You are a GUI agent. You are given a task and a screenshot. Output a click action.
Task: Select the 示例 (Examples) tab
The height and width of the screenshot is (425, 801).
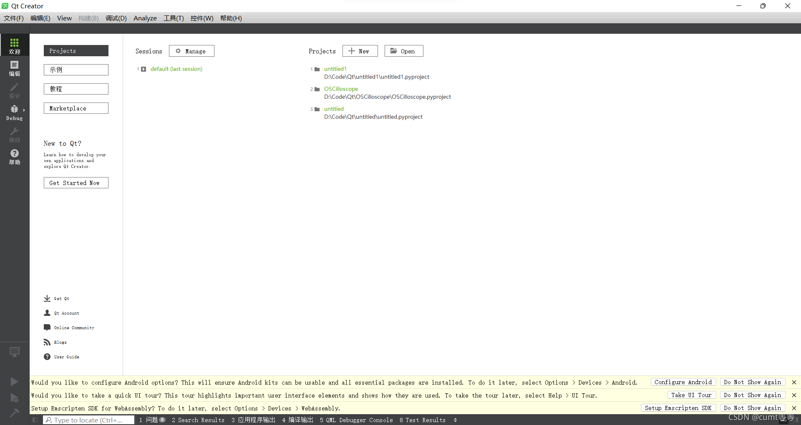coord(76,70)
